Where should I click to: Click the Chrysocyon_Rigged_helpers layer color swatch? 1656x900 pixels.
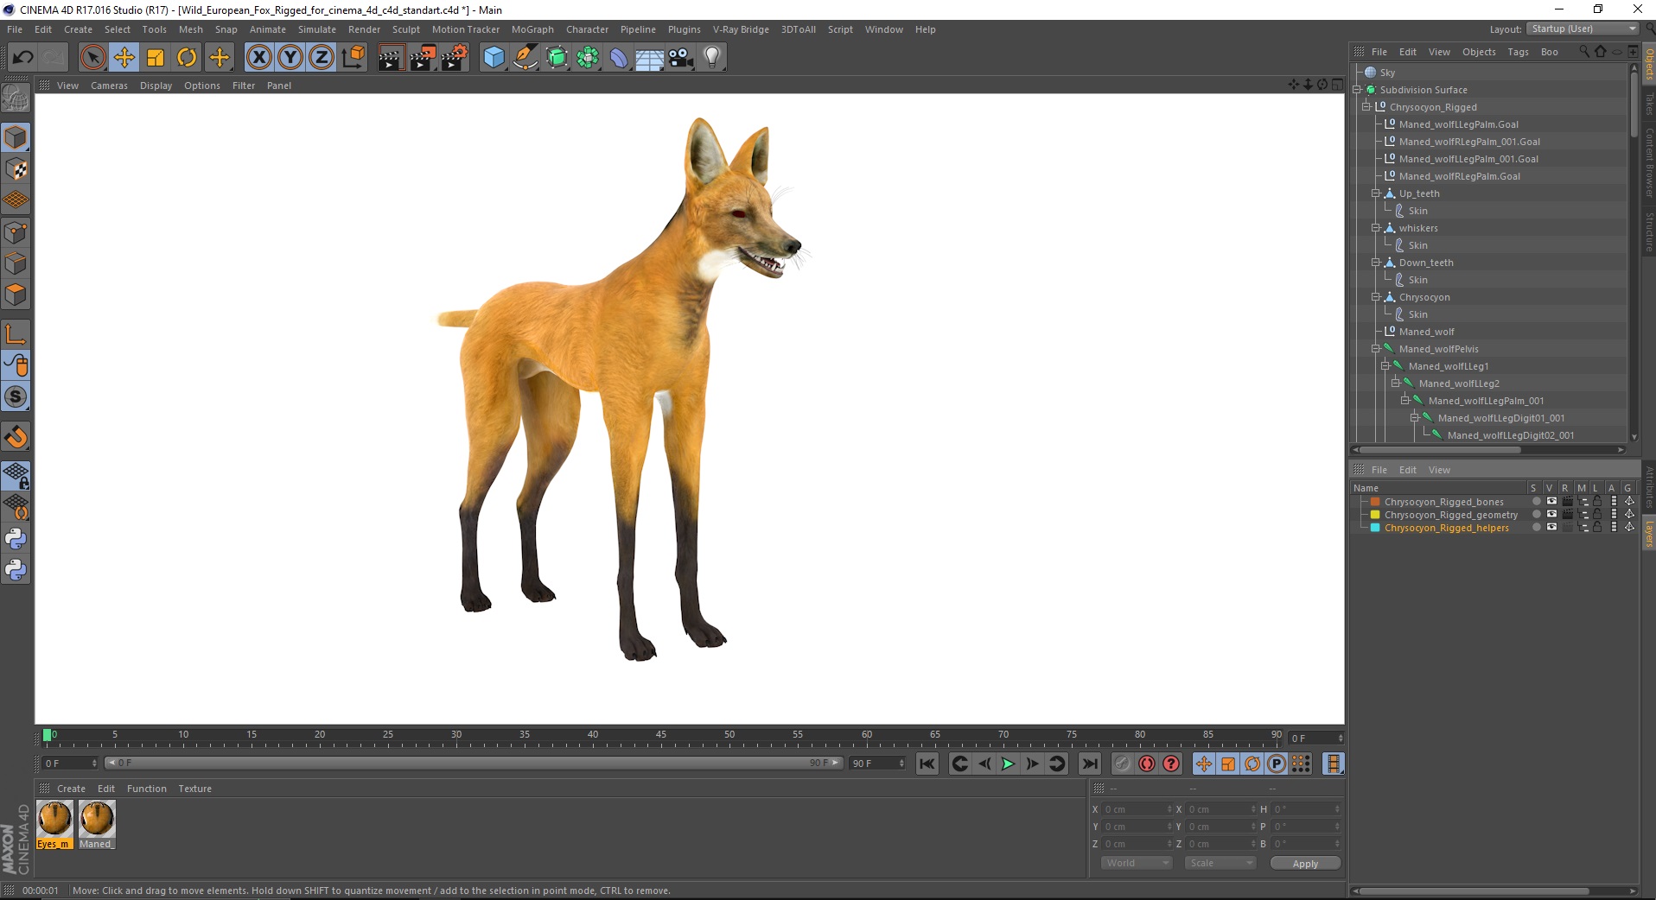(1375, 528)
